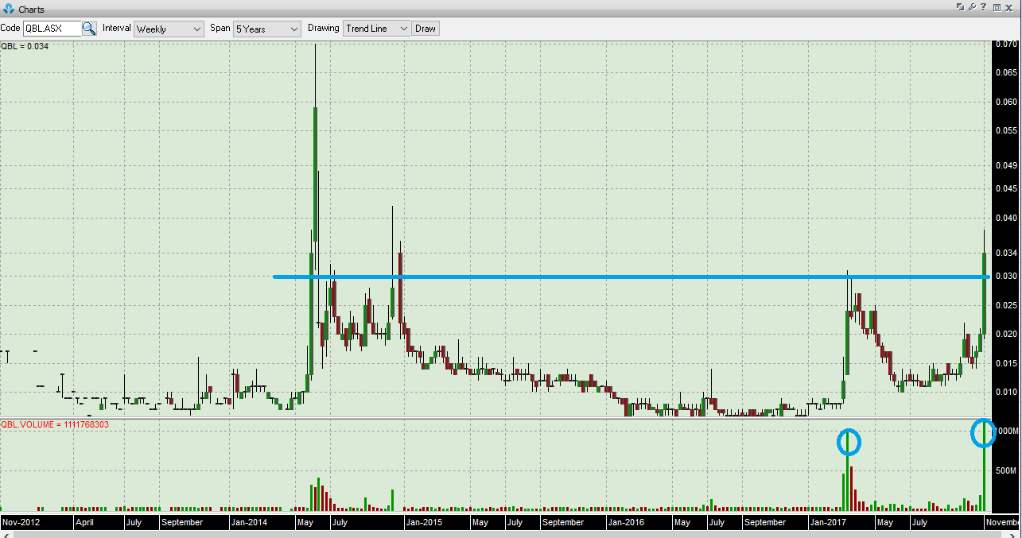The height and width of the screenshot is (538, 1022).
Task: Open the Span dropdown showing 5 Years
Action: pyautogui.click(x=266, y=29)
